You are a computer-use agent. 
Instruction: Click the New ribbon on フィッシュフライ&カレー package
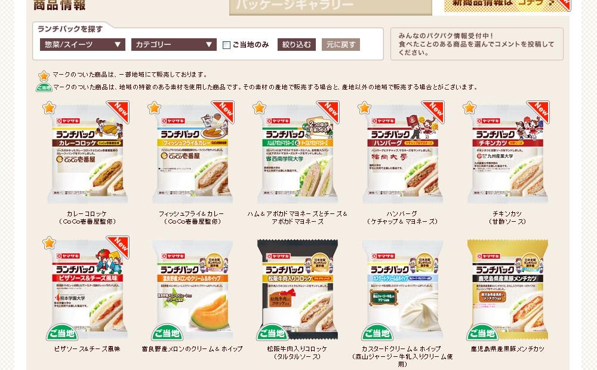coord(224,111)
